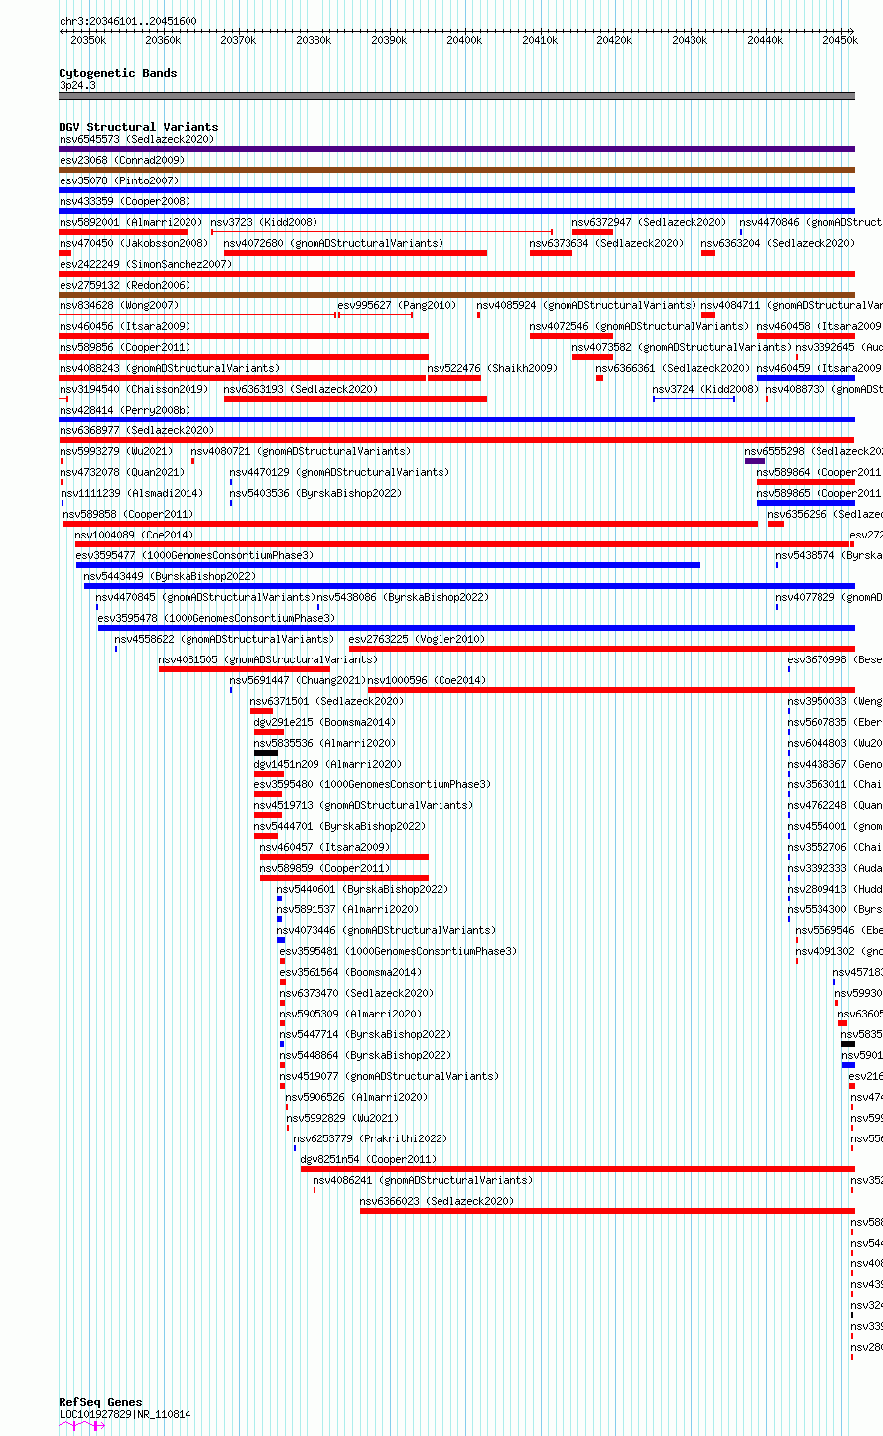883x1436 pixels.
Task: Click red bar under nsv1000596 (Coe2014)
Action: coord(612,690)
